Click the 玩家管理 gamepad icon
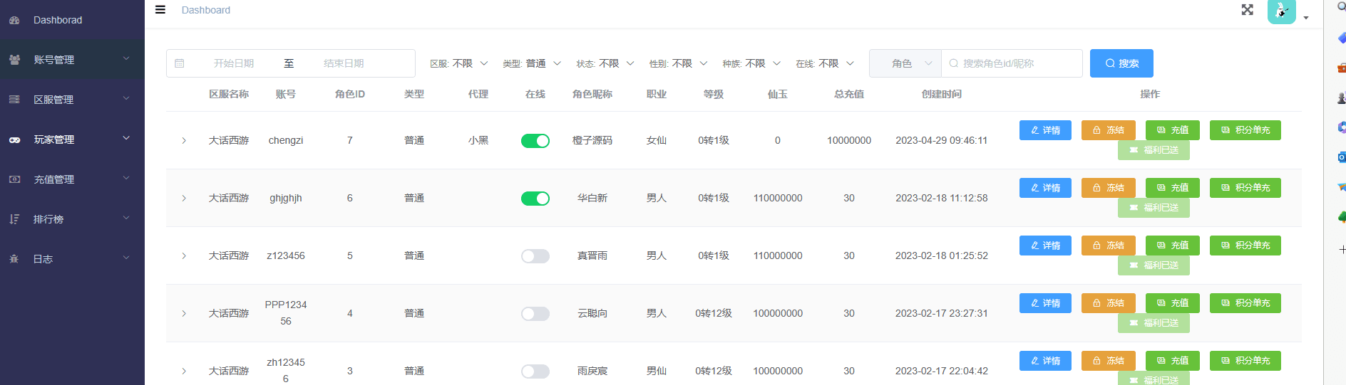 14,139
